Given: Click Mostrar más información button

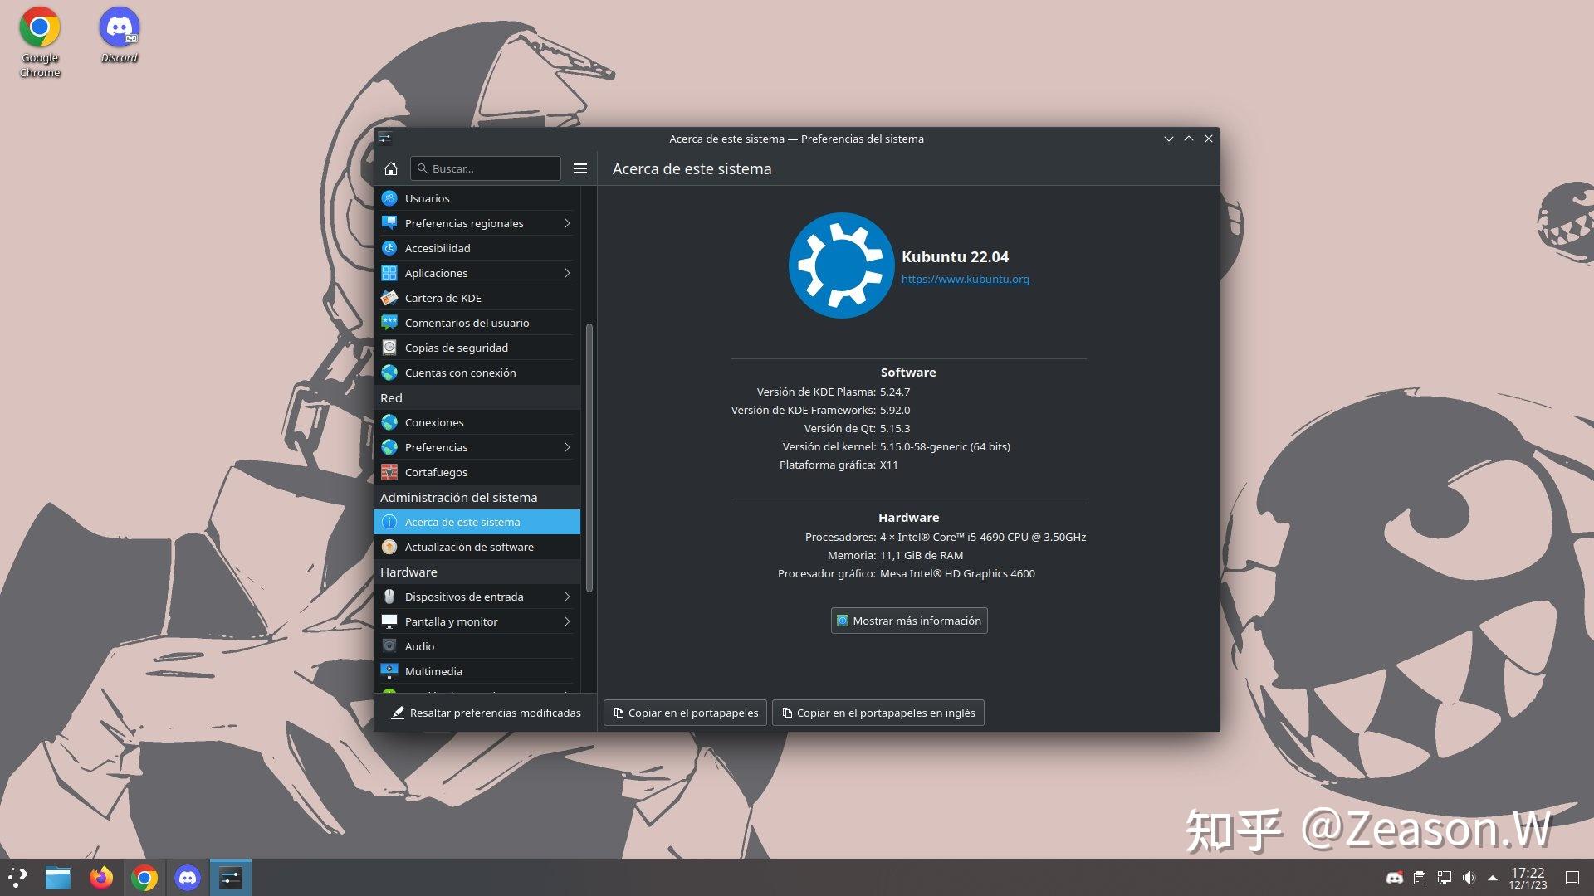Looking at the screenshot, I should click(908, 621).
